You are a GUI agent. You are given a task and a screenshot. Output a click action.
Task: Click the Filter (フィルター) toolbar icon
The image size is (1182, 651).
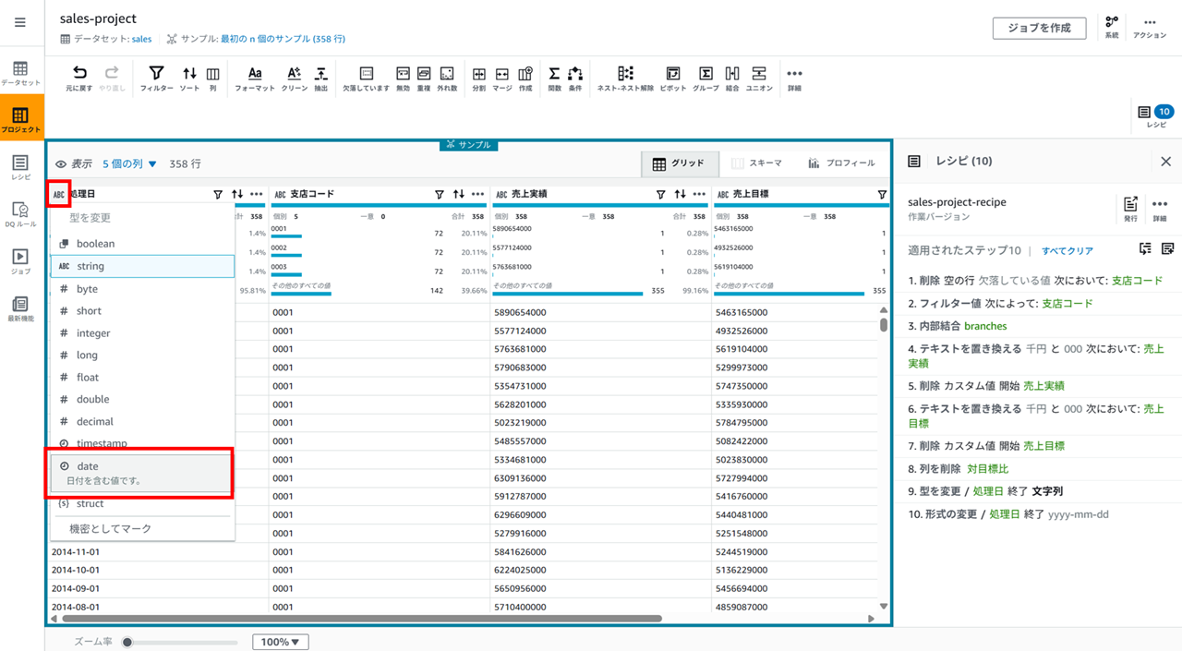coord(156,78)
